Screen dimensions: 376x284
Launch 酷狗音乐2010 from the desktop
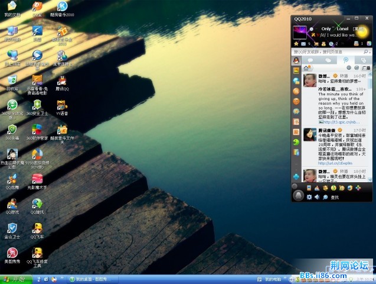point(61,7)
